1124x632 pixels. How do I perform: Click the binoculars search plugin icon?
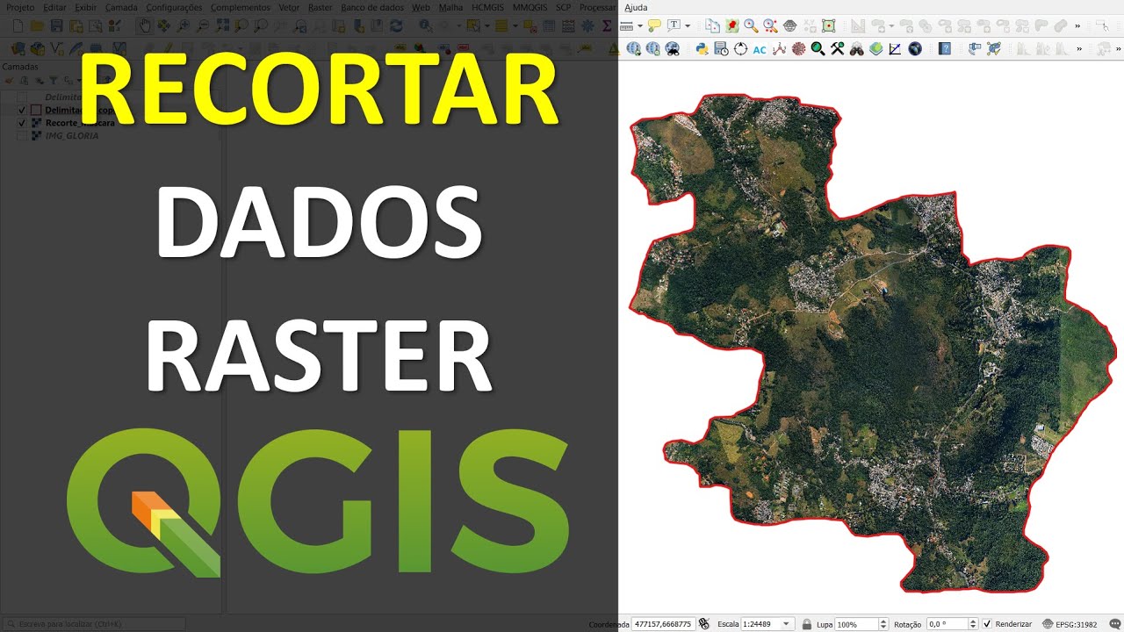tap(856, 49)
